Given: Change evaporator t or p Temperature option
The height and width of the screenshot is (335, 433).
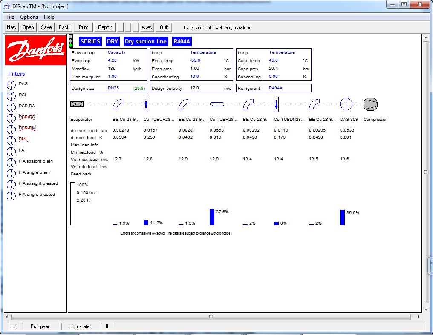Looking at the screenshot, I should (203, 52).
